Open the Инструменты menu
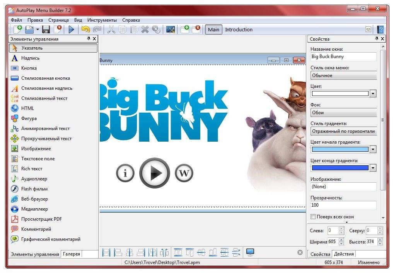 coord(102,20)
